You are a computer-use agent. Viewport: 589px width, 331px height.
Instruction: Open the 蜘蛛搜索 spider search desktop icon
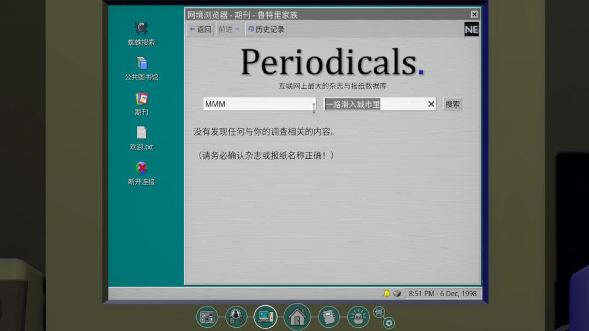pyautogui.click(x=141, y=34)
